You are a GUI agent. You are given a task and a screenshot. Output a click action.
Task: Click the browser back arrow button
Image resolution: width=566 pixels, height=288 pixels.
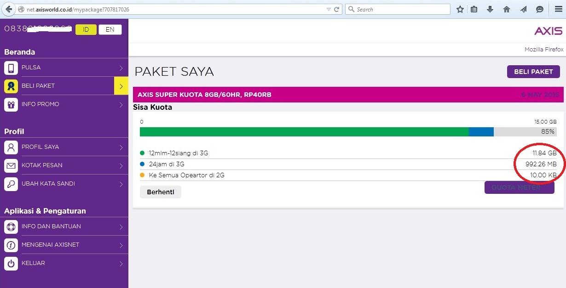[x=9, y=9]
